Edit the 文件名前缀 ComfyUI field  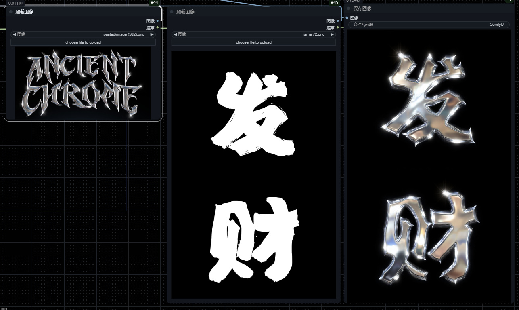(x=429, y=25)
